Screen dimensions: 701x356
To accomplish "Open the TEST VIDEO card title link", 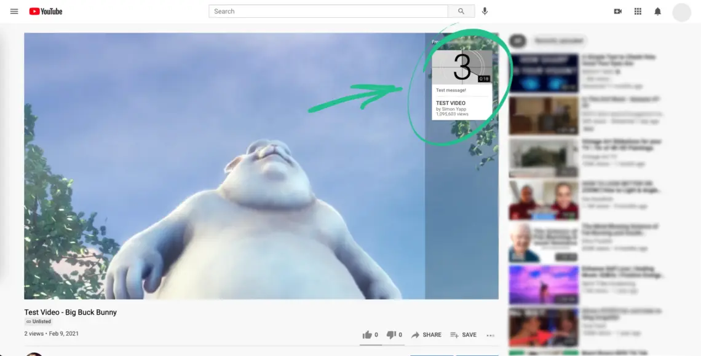I will (x=451, y=103).
